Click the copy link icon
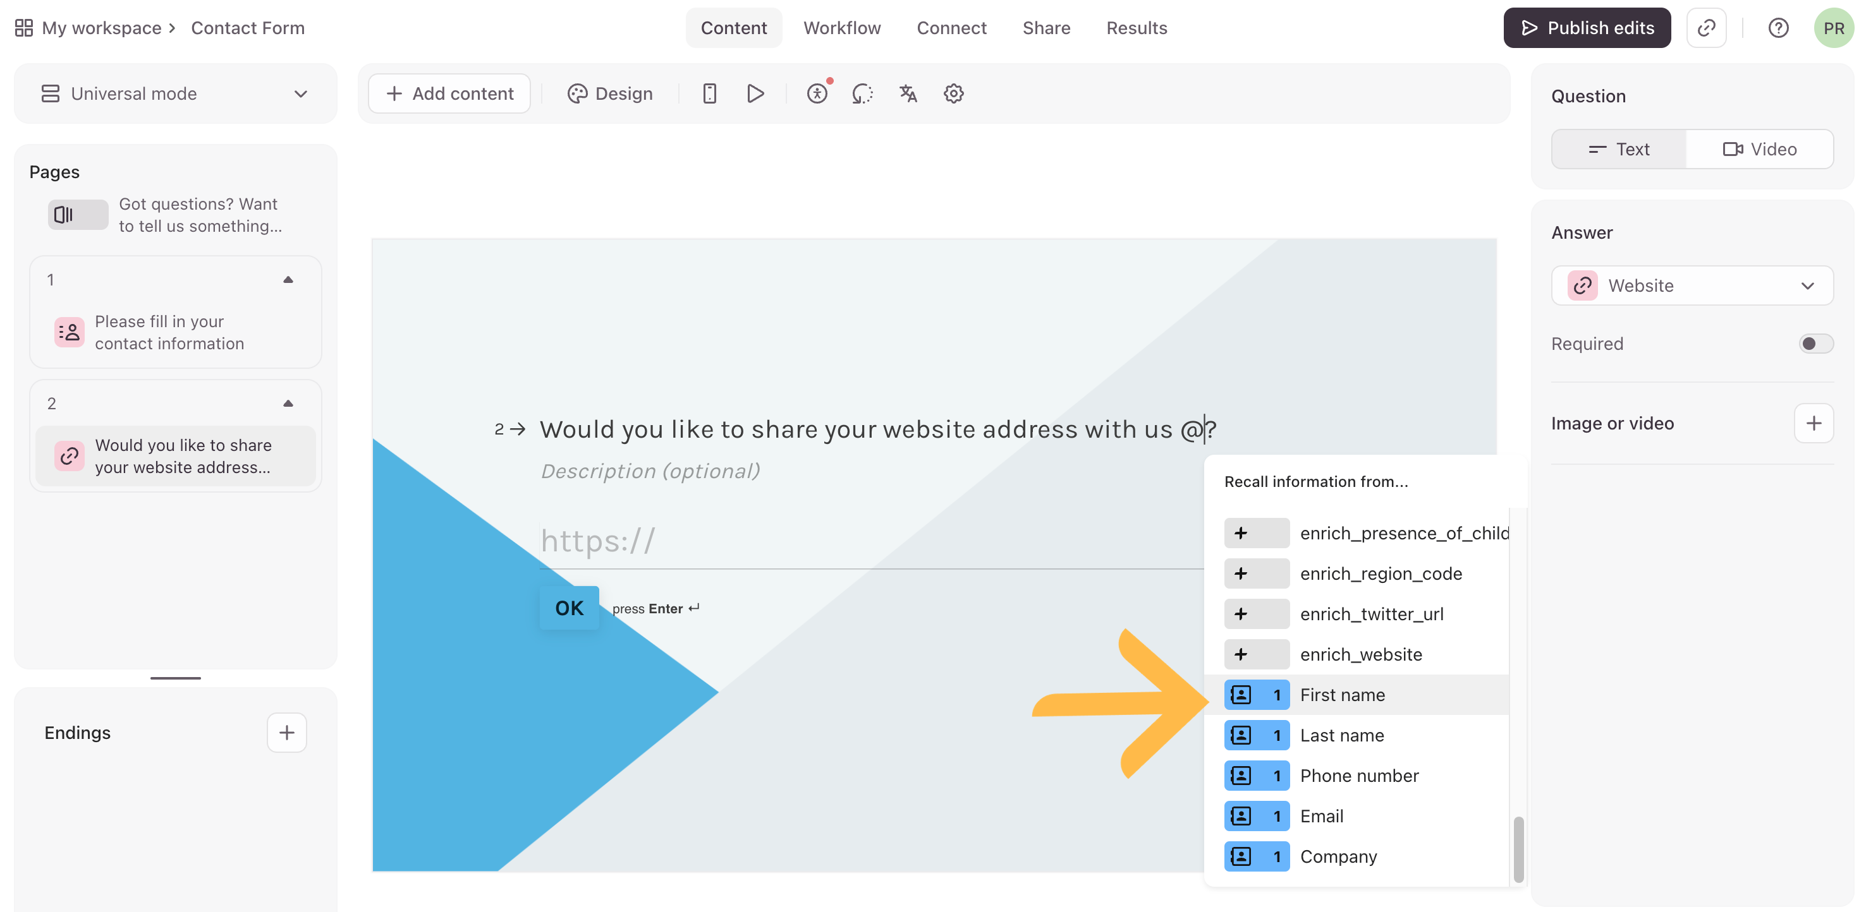This screenshot has height=912, width=1866. coord(1706,28)
